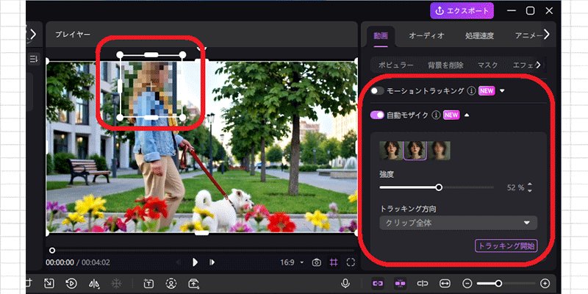588x294 pixels.
Task: Choose the third mosaic style thumbnail
Action: 439,151
